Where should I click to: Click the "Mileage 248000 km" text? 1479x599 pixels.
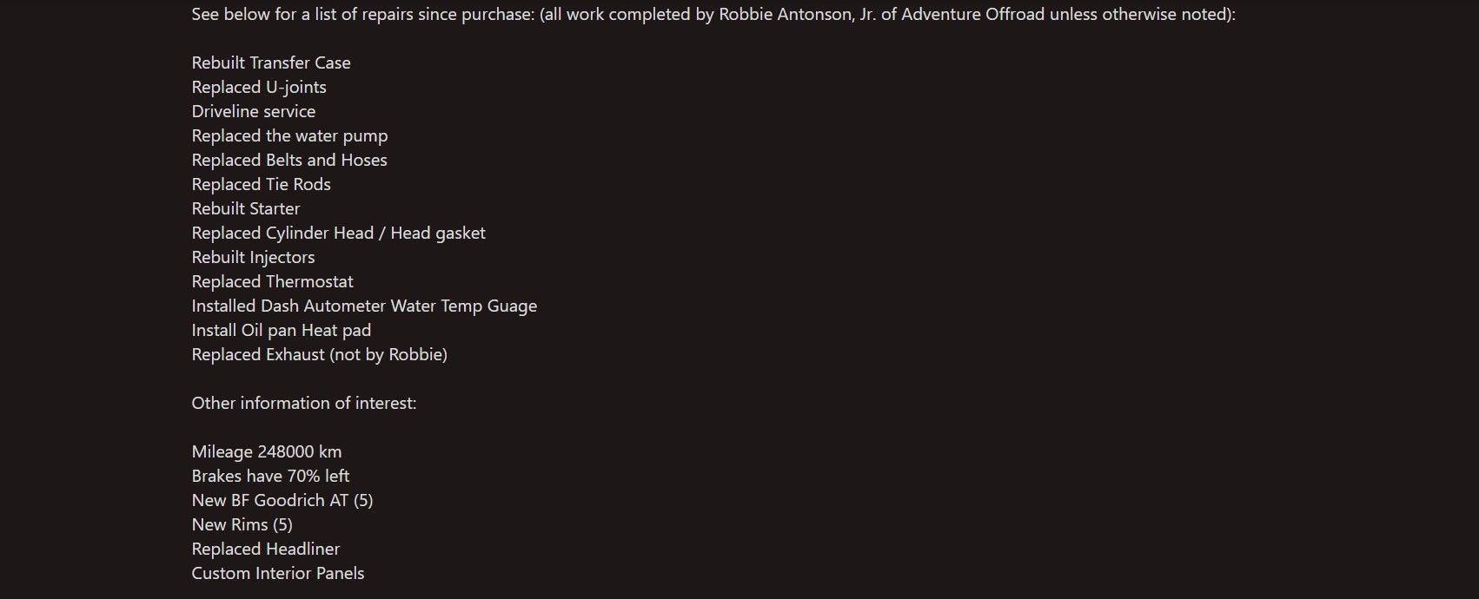(267, 452)
